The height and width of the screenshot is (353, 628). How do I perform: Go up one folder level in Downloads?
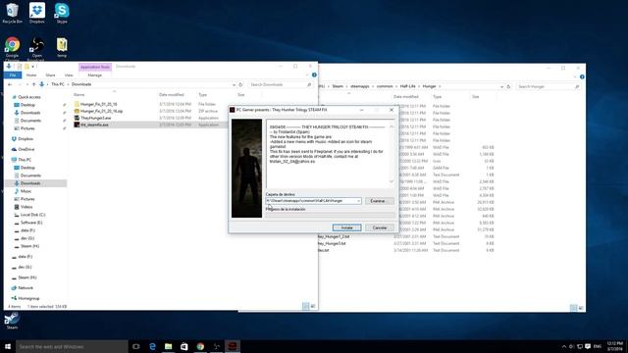click(x=33, y=84)
